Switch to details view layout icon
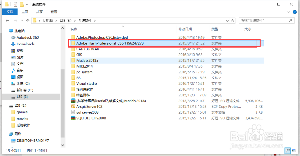This screenshot has height=156, width=300. click(x=288, y=150)
